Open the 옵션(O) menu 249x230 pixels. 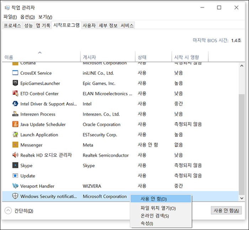click(x=27, y=17)
